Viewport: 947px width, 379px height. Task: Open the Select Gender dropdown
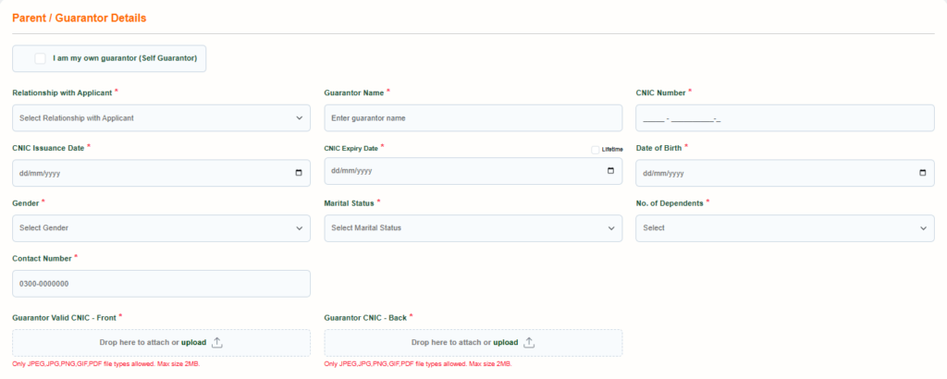pos(161,228)
